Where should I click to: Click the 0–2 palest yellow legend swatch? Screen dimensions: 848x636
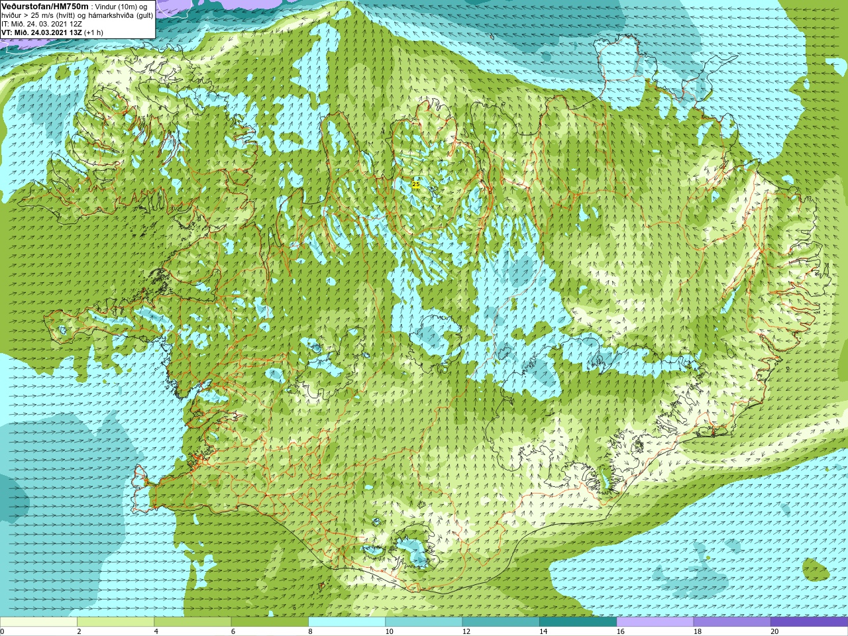click(x=38, y=622)
